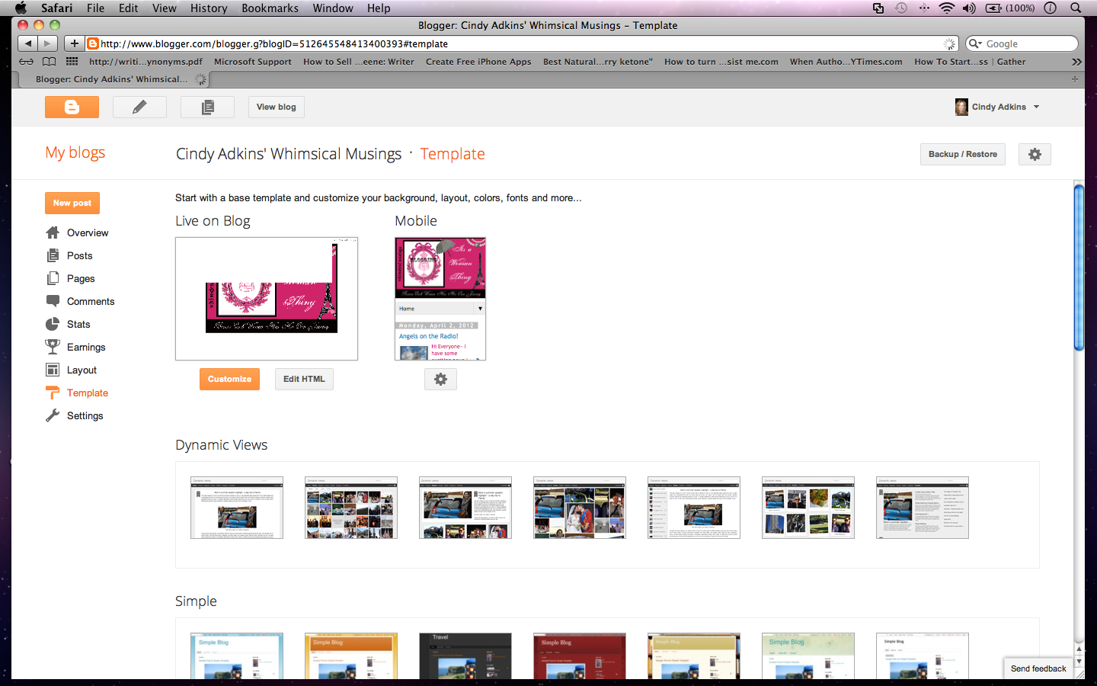Select the red Simple Blog template thumbnail
Image resolution: width=1097 pixels, height=686 pixels.
point(580,656)
